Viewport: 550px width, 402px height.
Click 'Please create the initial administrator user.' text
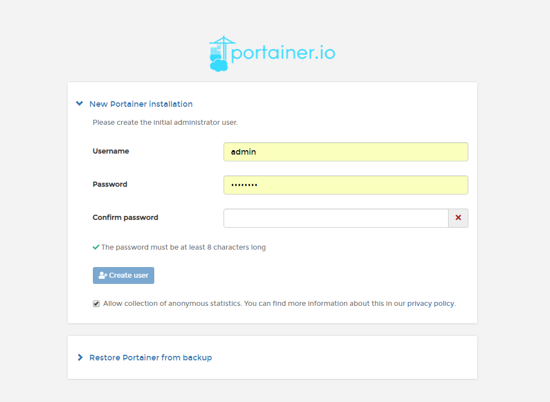coord(165,123)
